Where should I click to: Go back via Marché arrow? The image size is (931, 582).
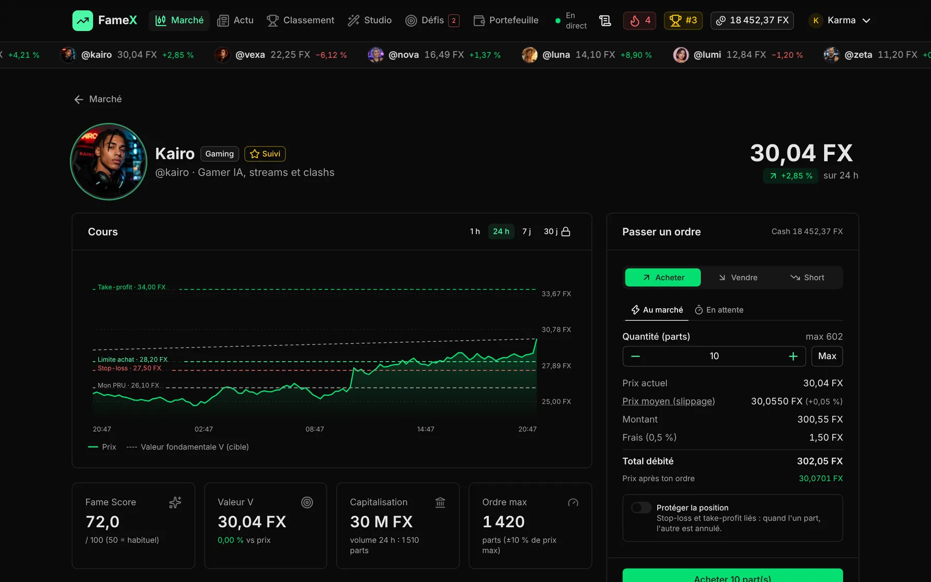point(98,99)
